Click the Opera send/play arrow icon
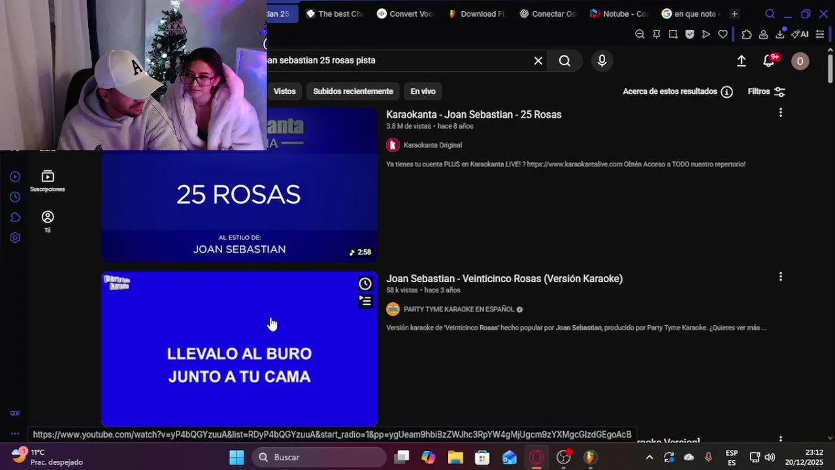The width and height of the screenshot is (835, 470). point(706,35)
